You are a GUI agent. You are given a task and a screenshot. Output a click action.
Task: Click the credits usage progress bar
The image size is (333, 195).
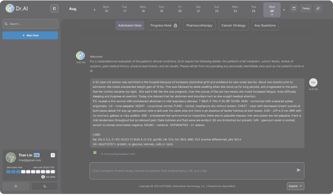click(x=31, y=172)
